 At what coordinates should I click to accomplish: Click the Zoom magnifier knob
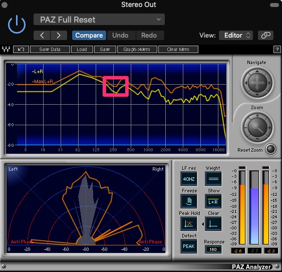point(257,127)
